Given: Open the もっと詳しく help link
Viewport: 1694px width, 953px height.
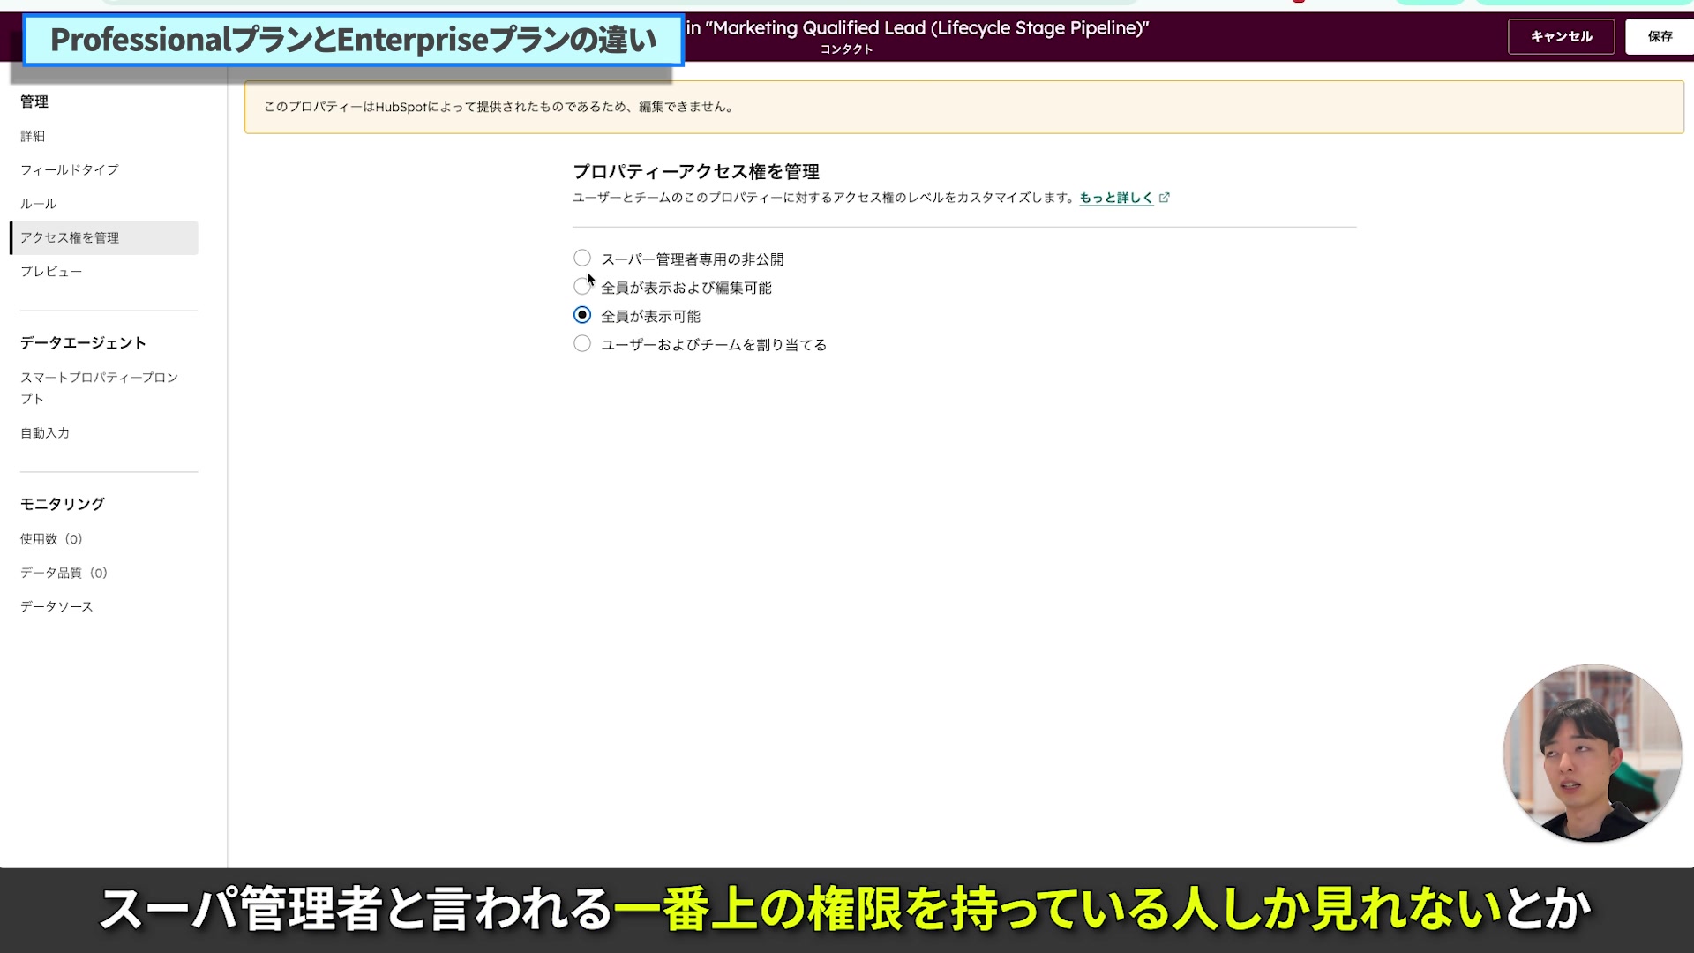Looking at the screenshot, I should 1116,197.
